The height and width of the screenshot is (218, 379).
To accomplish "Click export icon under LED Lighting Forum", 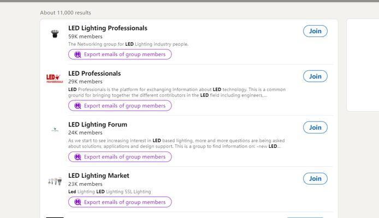I will click(78, 157).
